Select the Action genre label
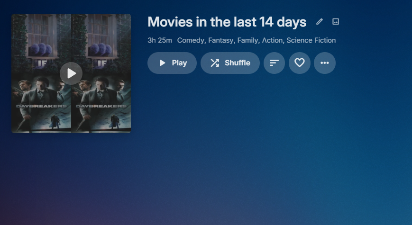This screenshot has width=412, height=225. 272,40
